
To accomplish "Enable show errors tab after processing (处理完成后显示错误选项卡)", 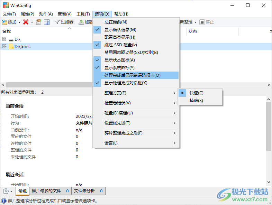I will coord(136,75).
